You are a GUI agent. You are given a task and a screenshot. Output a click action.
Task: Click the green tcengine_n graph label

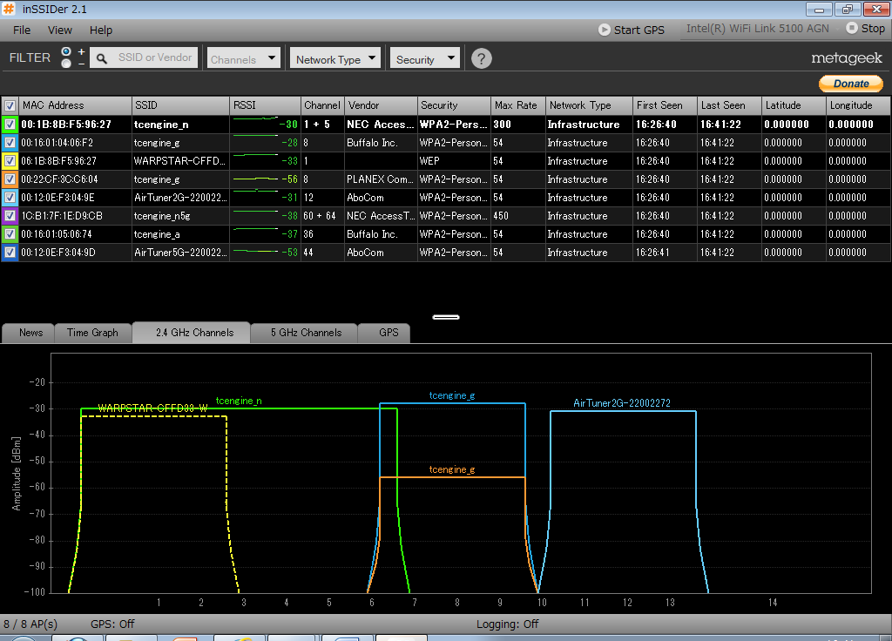click(x=239, y=401)
